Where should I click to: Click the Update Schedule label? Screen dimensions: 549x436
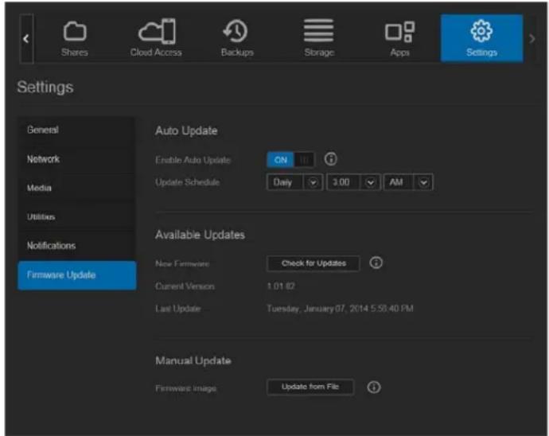click(x=187, y=182)
